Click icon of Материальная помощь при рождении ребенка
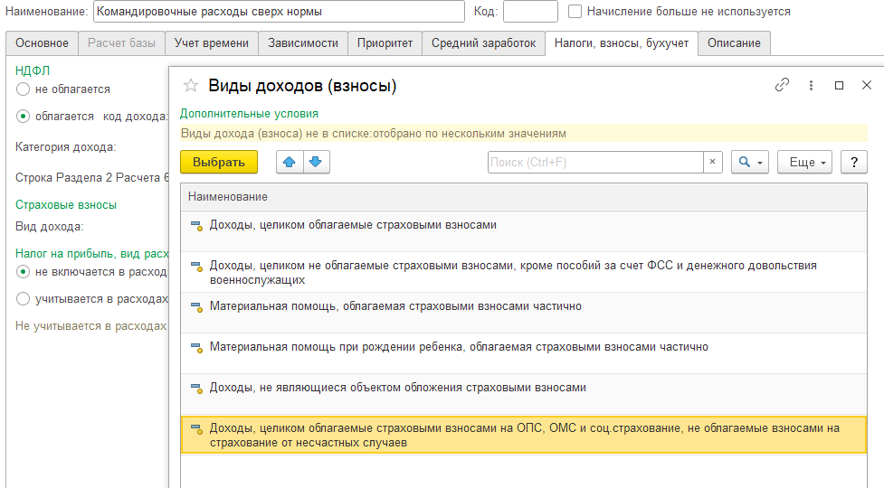 click(196, 348)
